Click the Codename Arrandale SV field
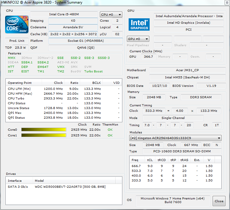Image resolution: width=230 pixels, height=210 pixels. [x=73, y=27]
